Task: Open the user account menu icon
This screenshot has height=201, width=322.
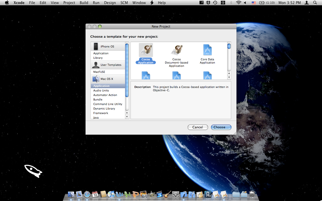Action: (307, 3)
